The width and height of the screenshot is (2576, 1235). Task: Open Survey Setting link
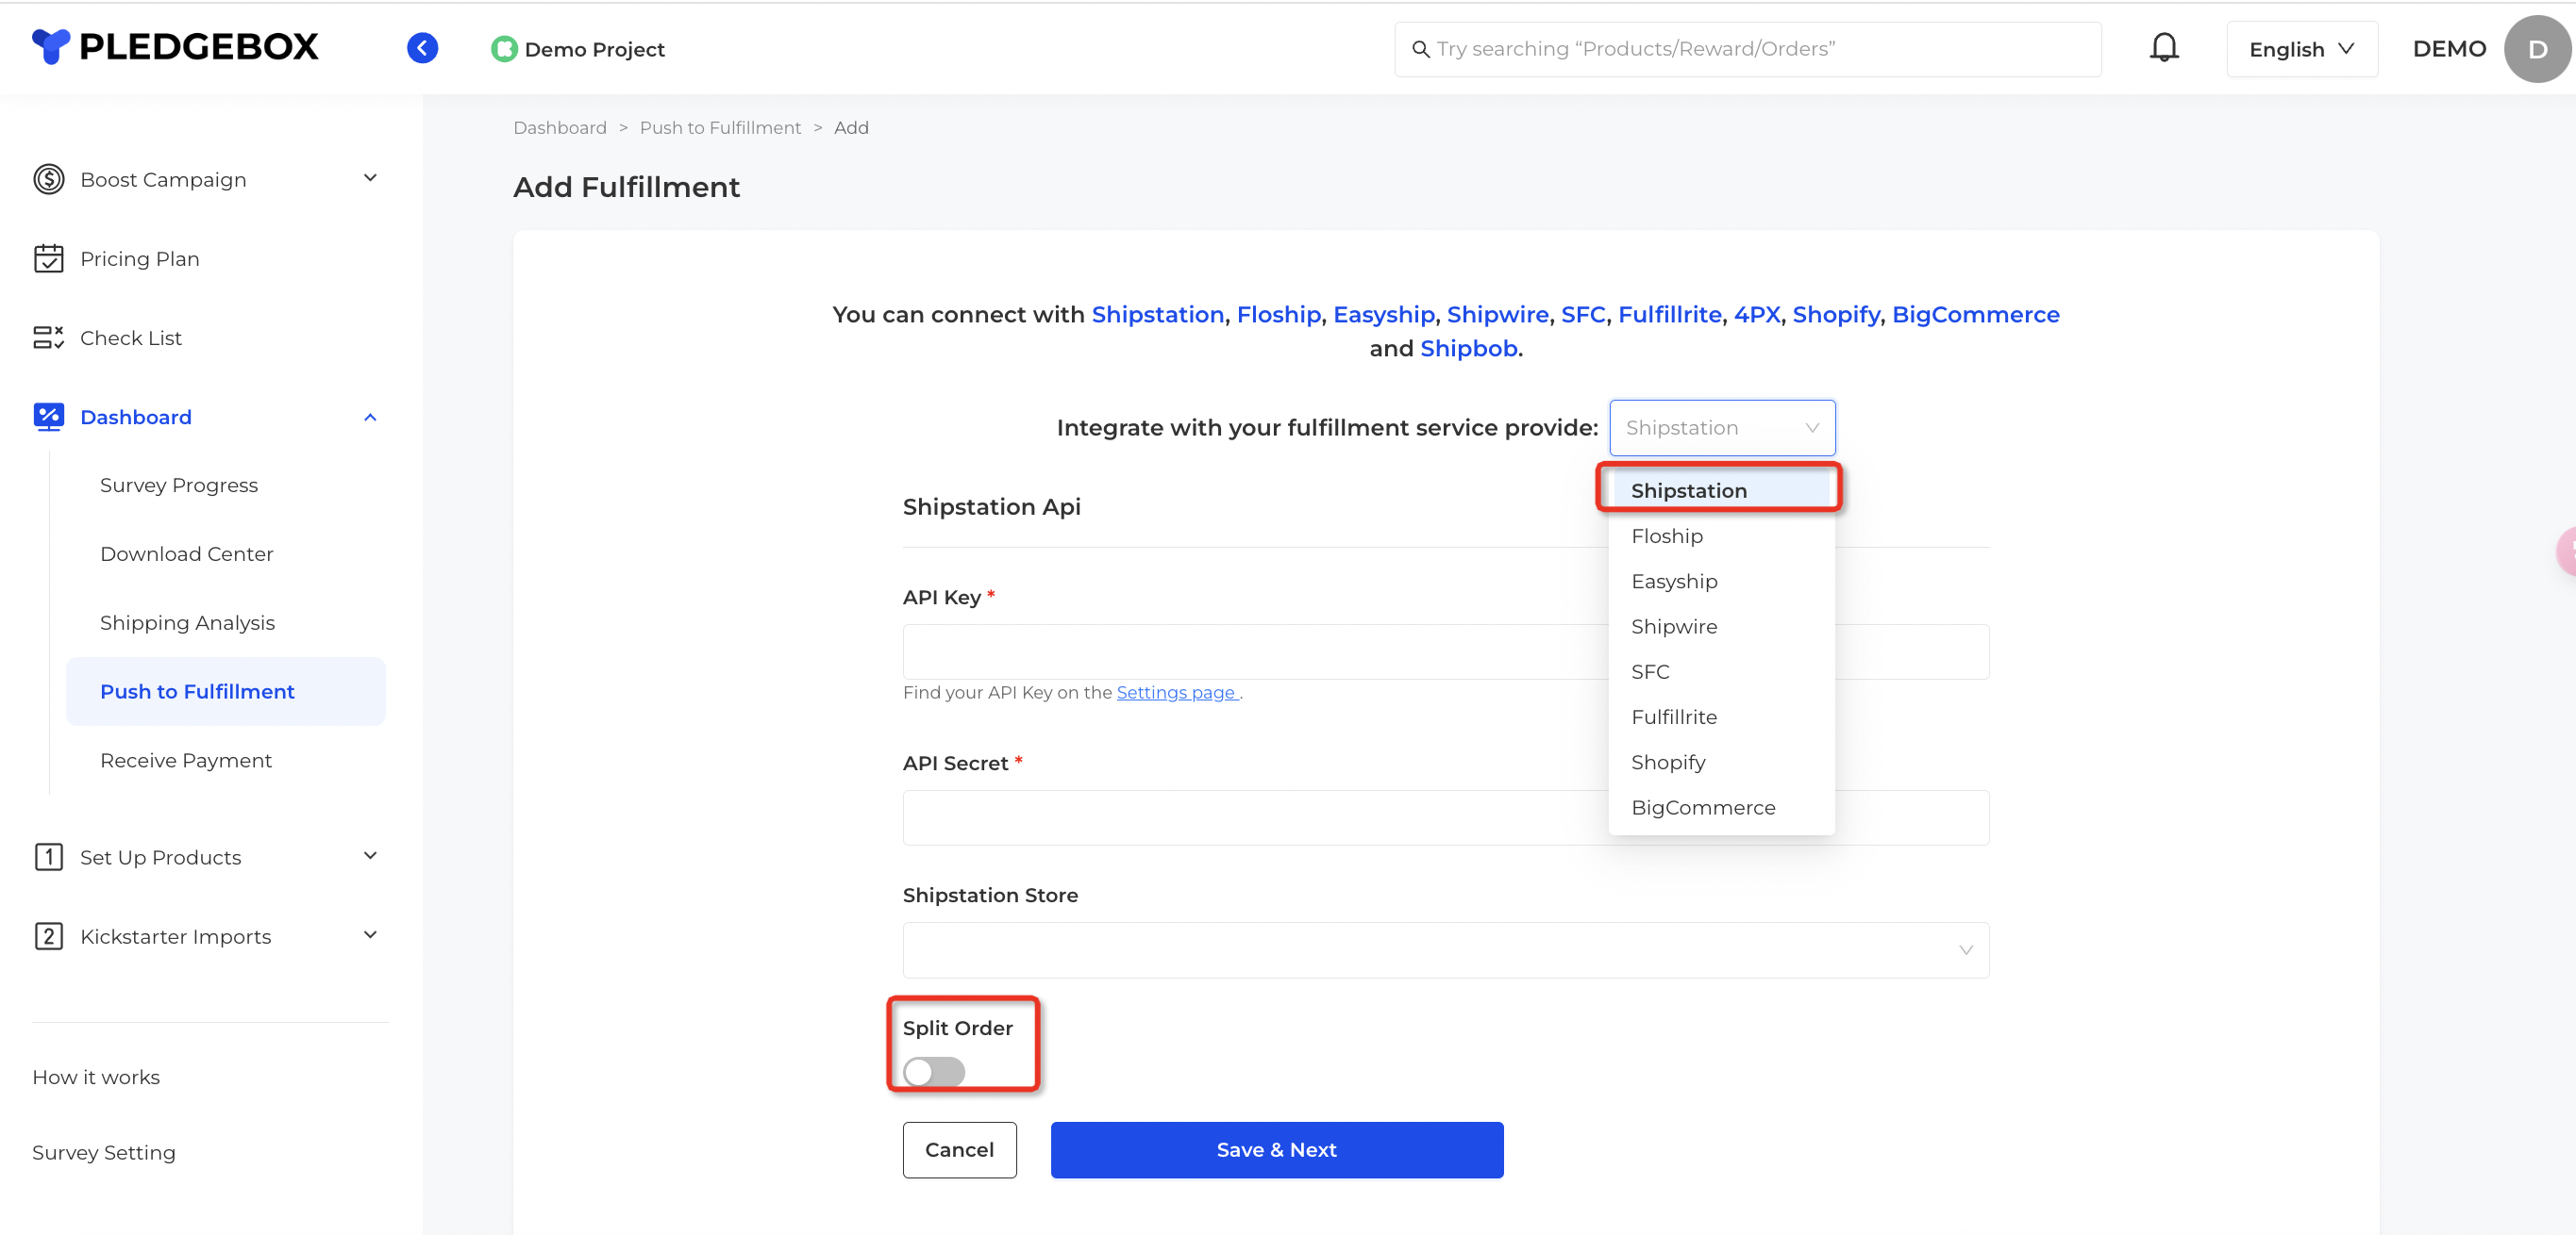click(x=103, y=1152)
